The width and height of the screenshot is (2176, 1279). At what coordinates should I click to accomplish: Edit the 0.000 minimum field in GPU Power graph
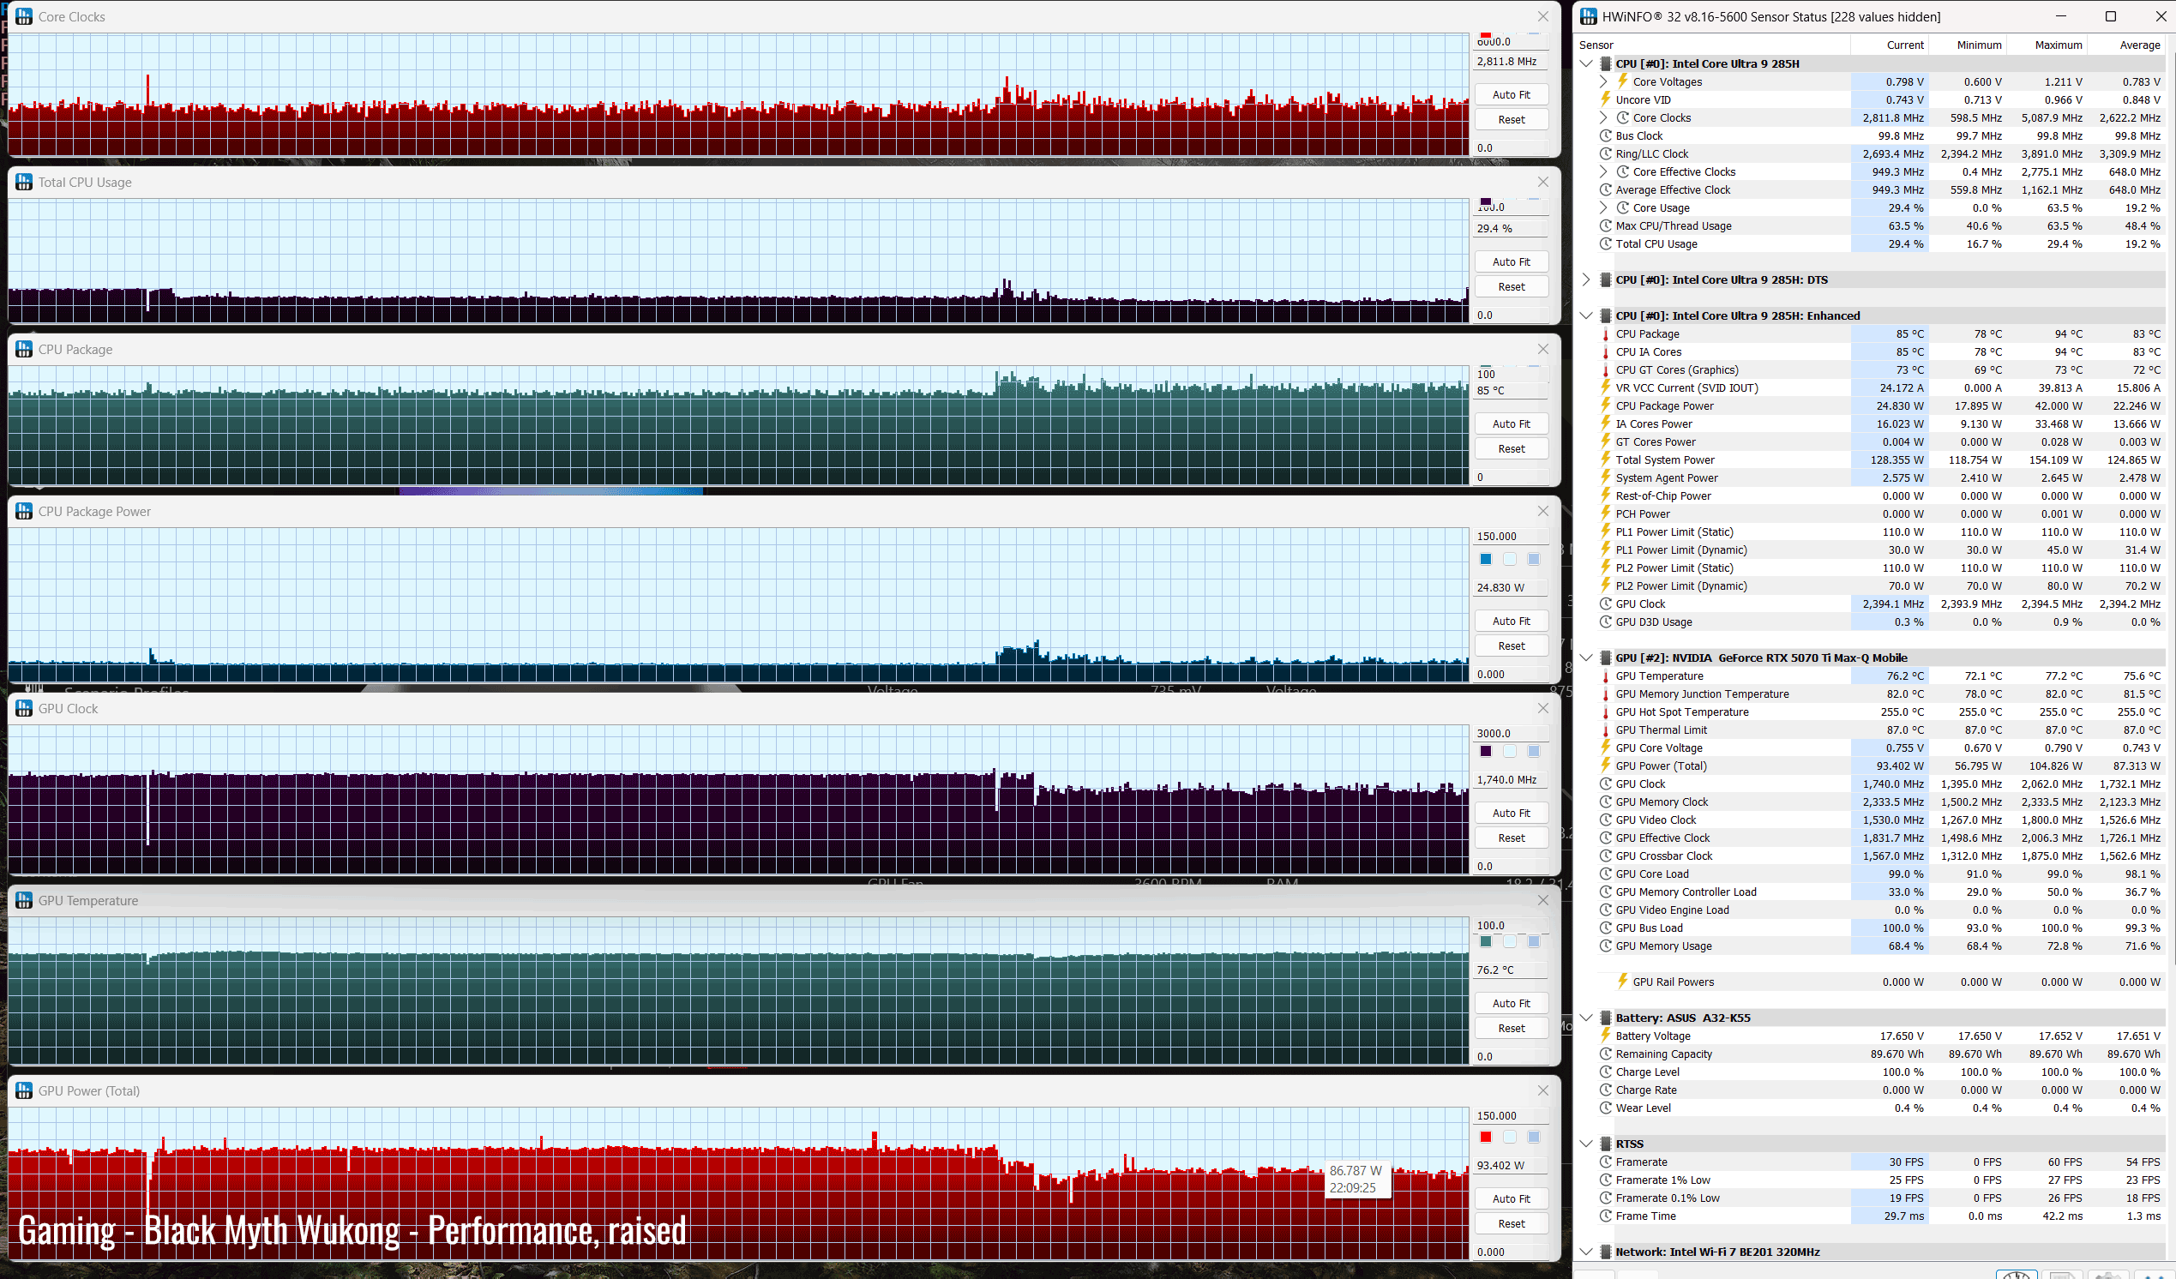coord(1510,1252)
